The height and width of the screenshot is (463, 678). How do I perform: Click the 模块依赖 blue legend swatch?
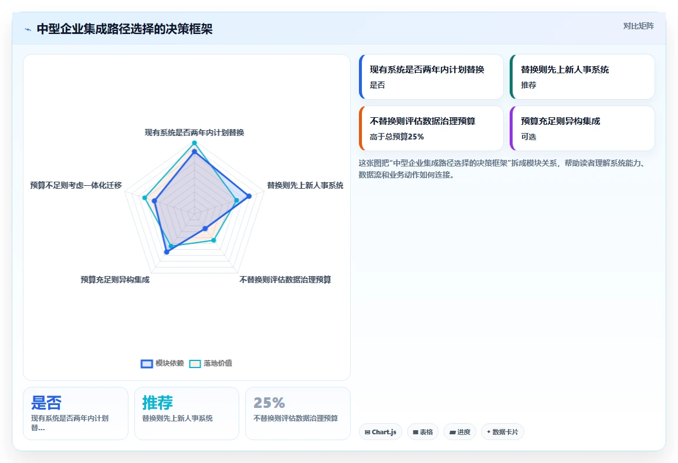(147, 364)
